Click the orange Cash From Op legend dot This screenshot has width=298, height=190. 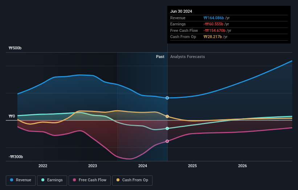click(x=118, y=180)
